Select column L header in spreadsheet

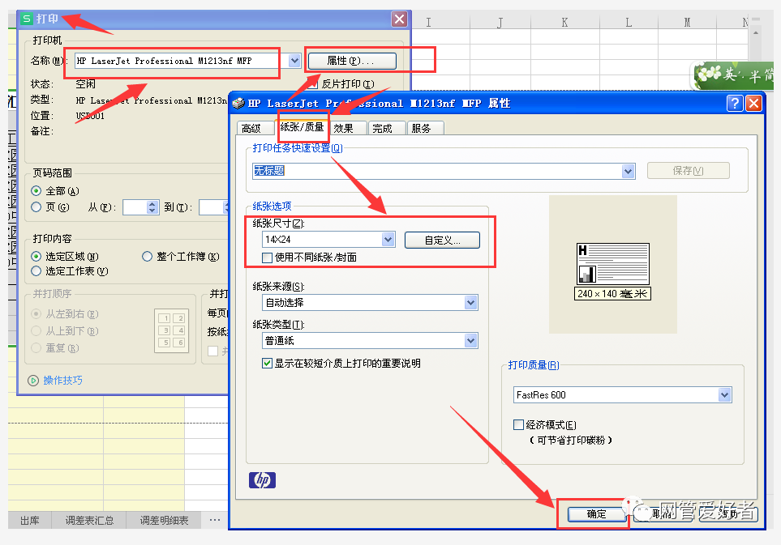pos(629,22)
